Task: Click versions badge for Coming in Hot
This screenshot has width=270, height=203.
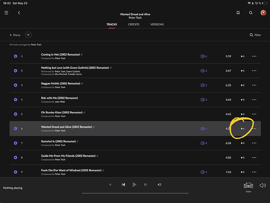Action: coord(204,56)
